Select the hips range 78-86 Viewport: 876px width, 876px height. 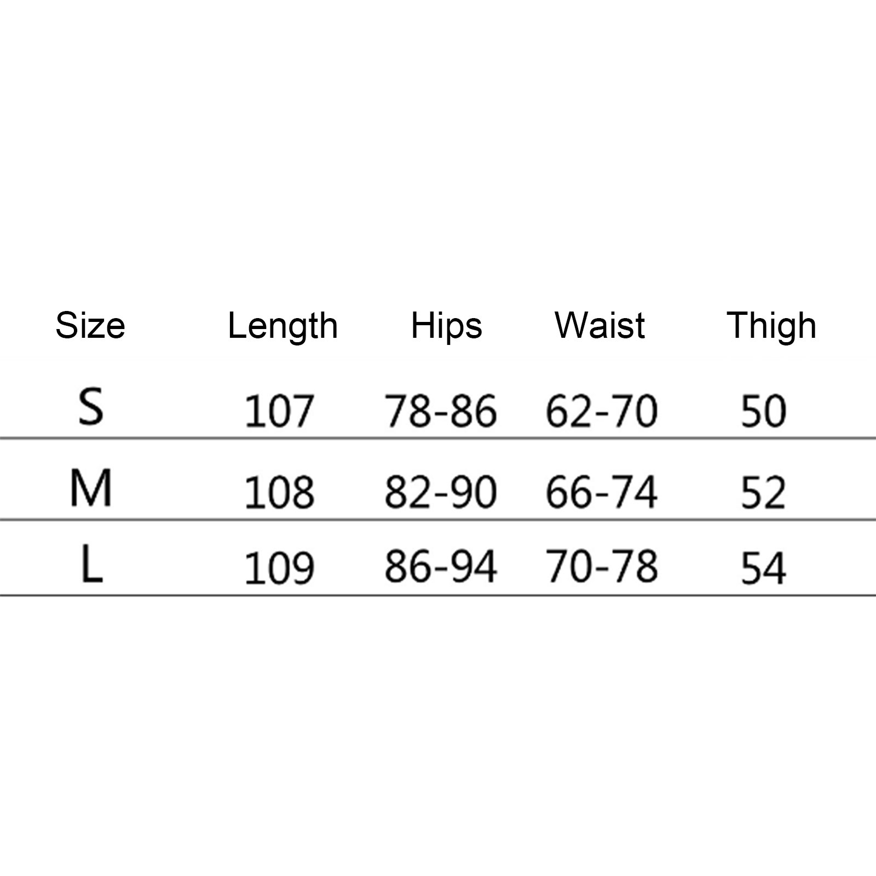(441, 411)
